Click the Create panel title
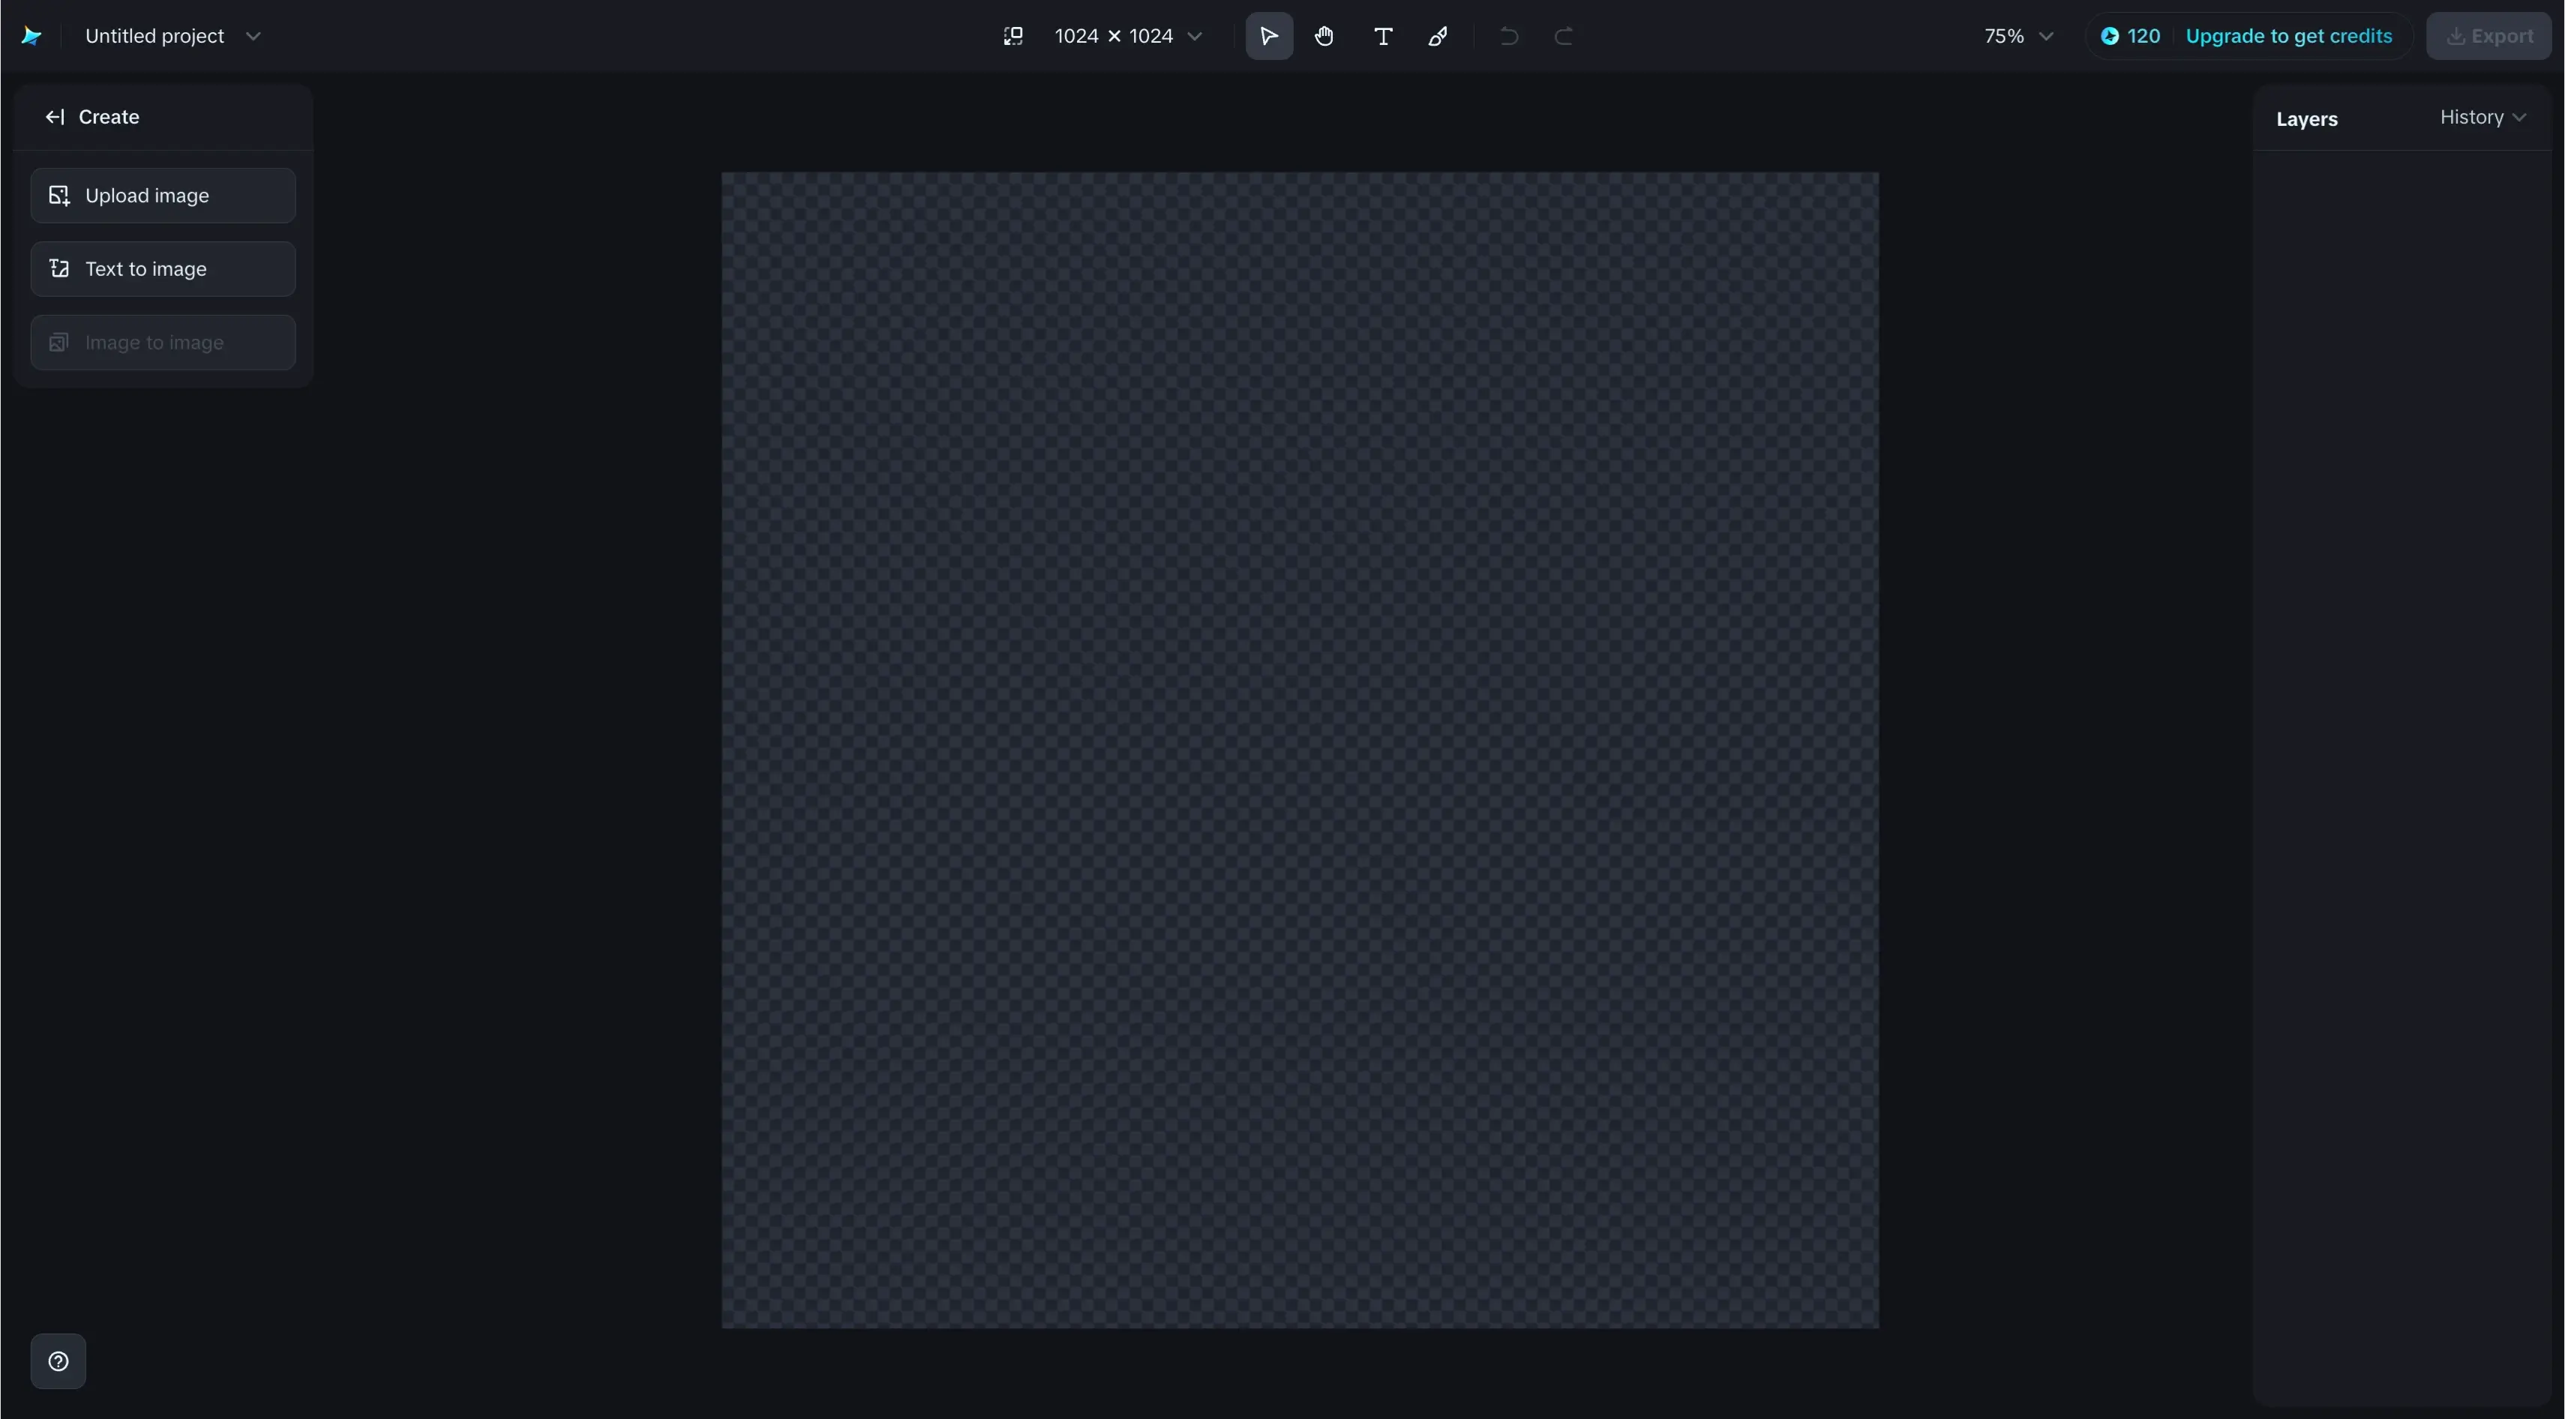 [x=109, y=118]
